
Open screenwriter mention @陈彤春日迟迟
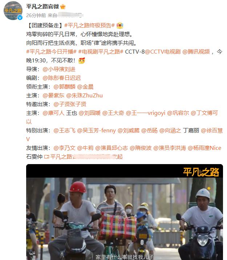click(x=62, y=78)
